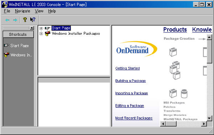This screenshot has height=135, width=214.
Task: Follow the Getting Started link
Action: point(127,68)
